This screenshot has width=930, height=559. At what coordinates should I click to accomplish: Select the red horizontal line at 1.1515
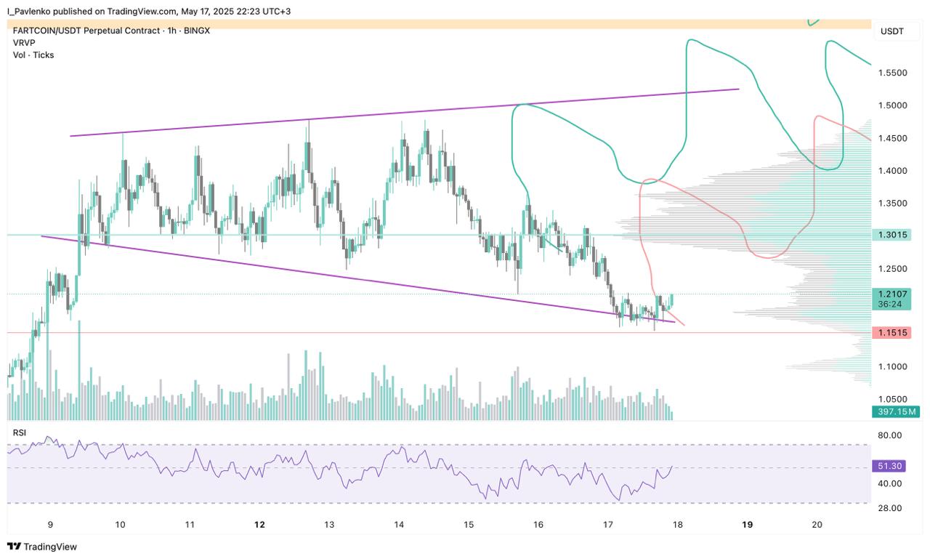439,333
